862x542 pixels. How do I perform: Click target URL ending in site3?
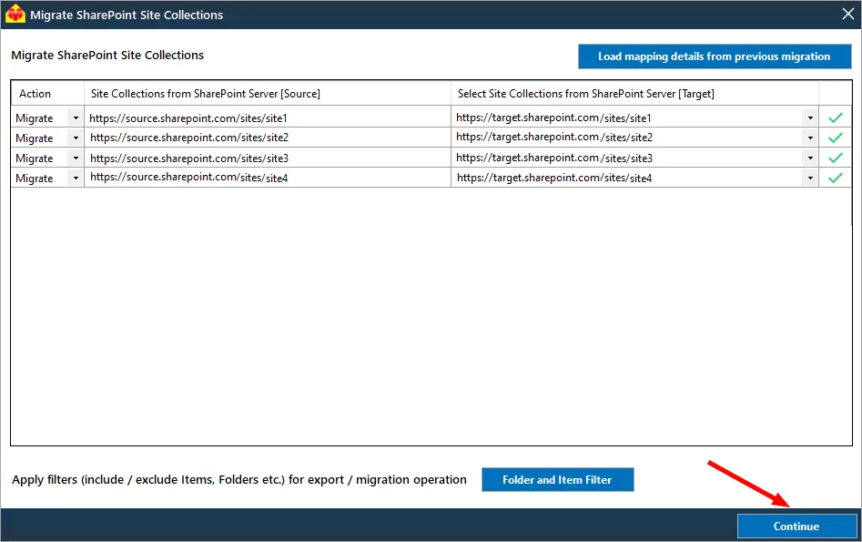554,158
